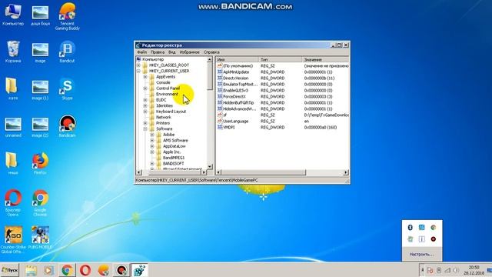Expand the Adobe key
Viewport: 492px width, 277px height.
coord(152,135)
